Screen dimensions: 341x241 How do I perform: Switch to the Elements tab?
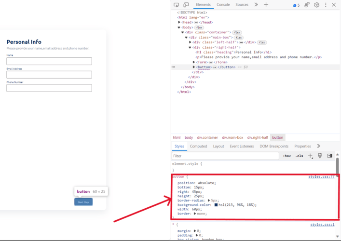204,4
